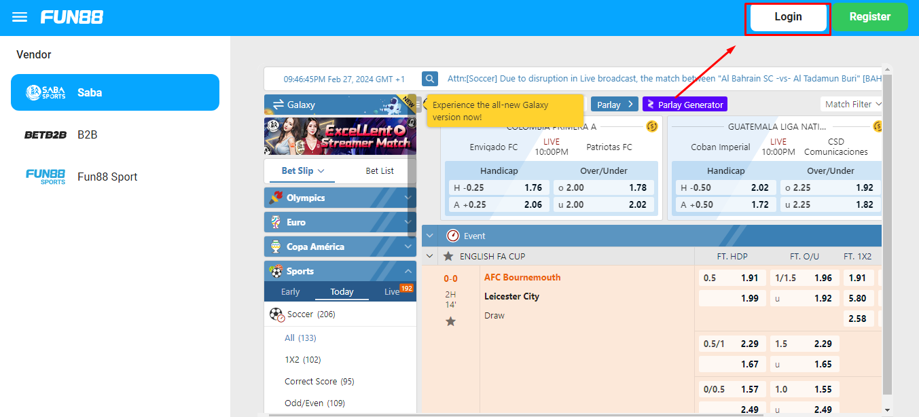This screenshot has width=919, height=417.
Task: Expand the Euro section
Action: [x=340, y=222]
